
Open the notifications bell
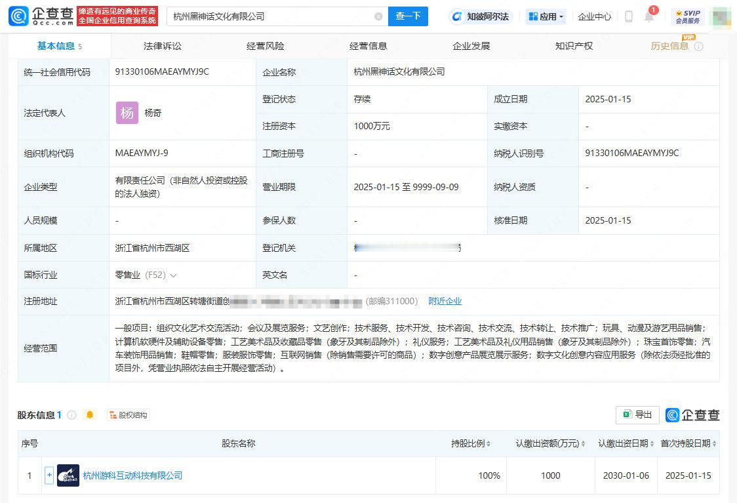(649, 17)
